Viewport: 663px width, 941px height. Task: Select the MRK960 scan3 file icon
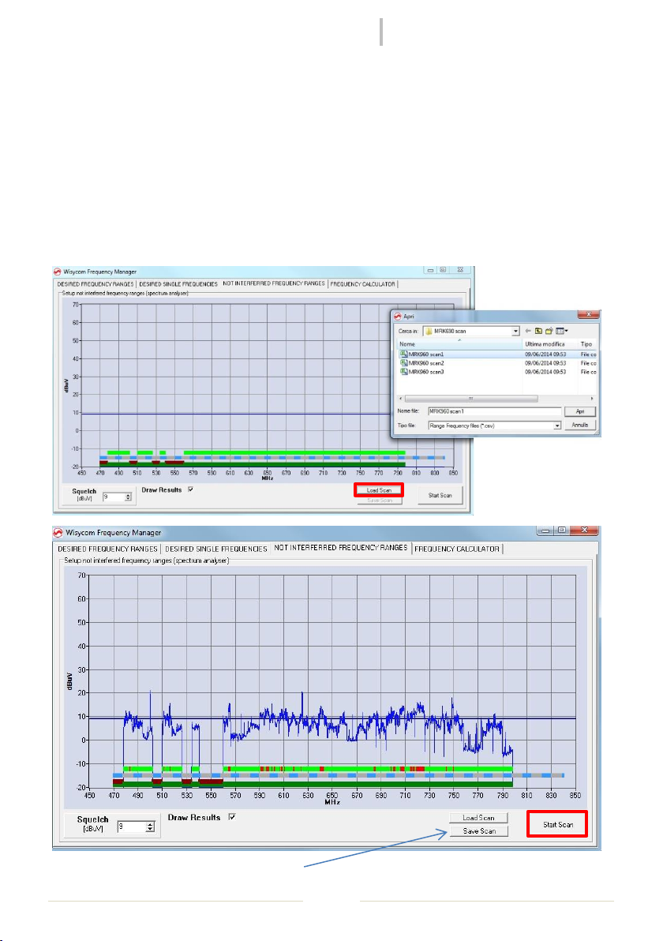tap(404, 372)
